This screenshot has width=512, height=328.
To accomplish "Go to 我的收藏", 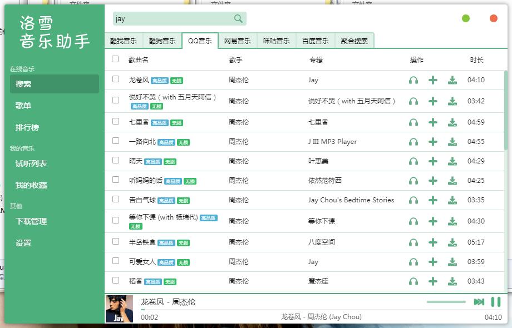I will pos(55,185).
